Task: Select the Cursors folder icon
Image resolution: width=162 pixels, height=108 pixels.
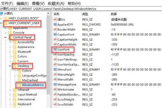Action: 15,61
